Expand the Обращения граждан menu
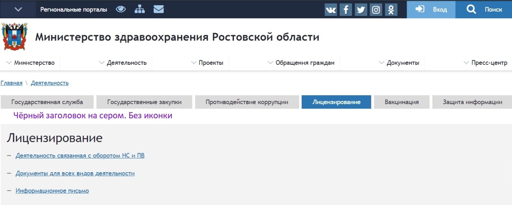This screenshot has height=205, width=512. pos(301,63)
